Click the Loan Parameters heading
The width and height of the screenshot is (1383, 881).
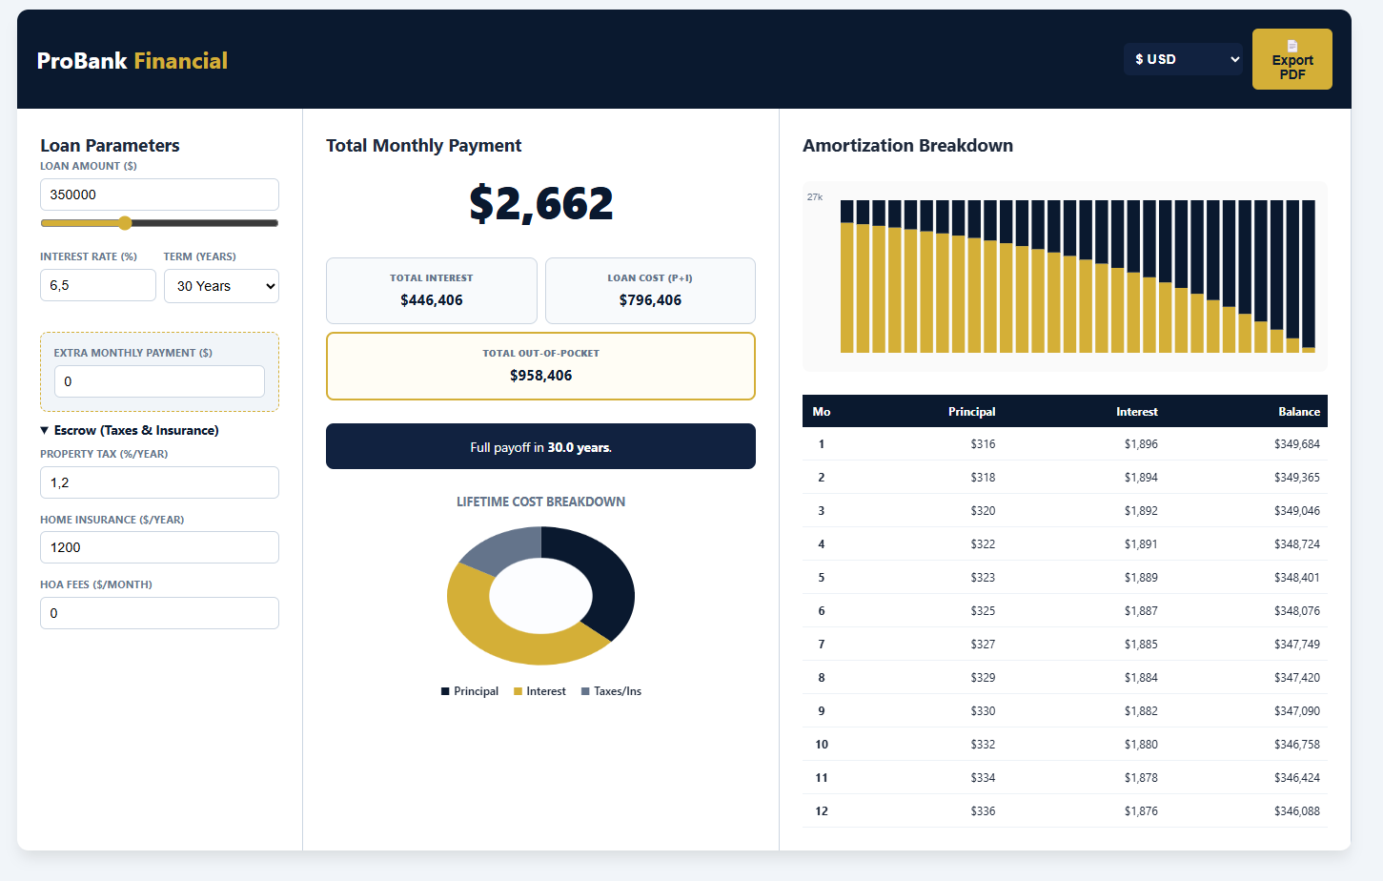point(110,146)
